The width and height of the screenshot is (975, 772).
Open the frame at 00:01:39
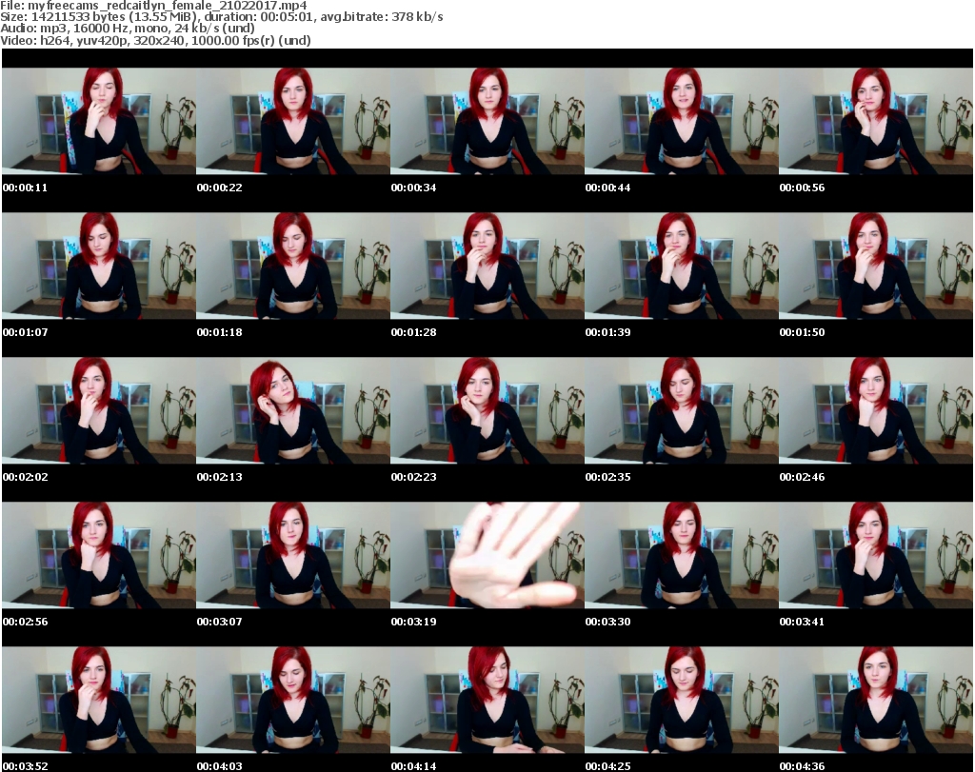click(x=681, y=266)
